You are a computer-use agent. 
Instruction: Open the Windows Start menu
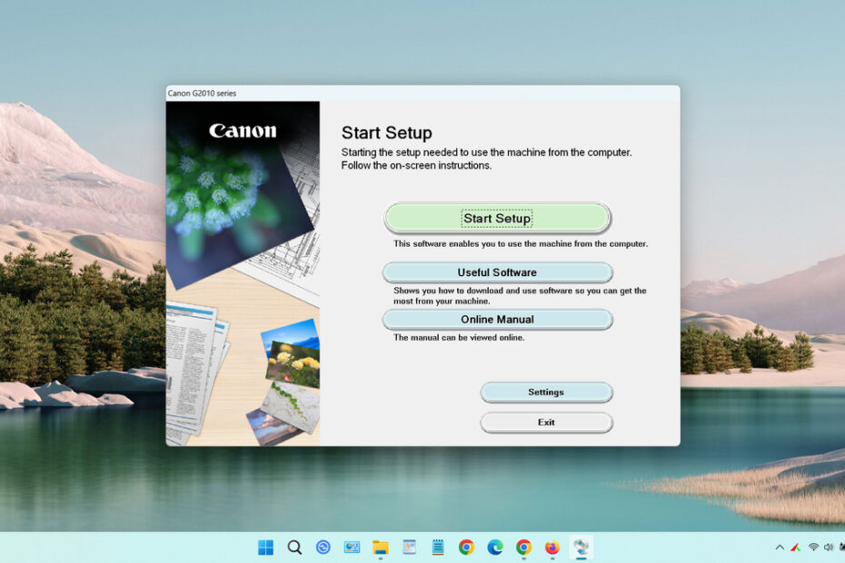(x=265, y=548)
